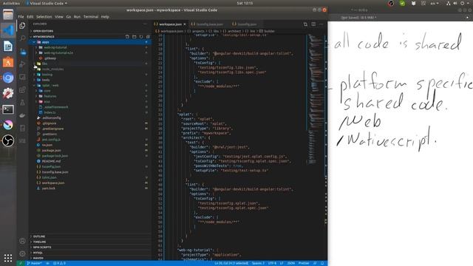Image resolution: width=473 pixels, height=266 pixels.
Task: Open package.json in explorer
Action: click(90, 150)
